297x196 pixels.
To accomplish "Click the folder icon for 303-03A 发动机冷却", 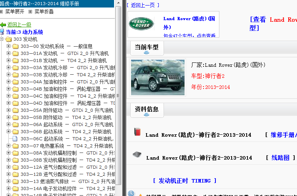I will (x=15, y=68).
